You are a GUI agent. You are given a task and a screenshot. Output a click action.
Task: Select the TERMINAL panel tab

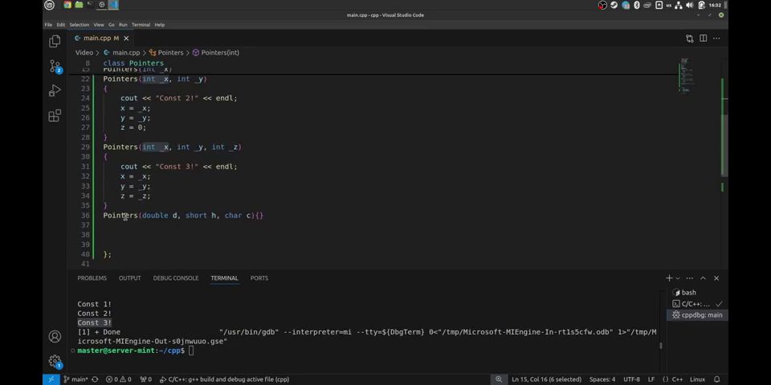tap(224, 278)
